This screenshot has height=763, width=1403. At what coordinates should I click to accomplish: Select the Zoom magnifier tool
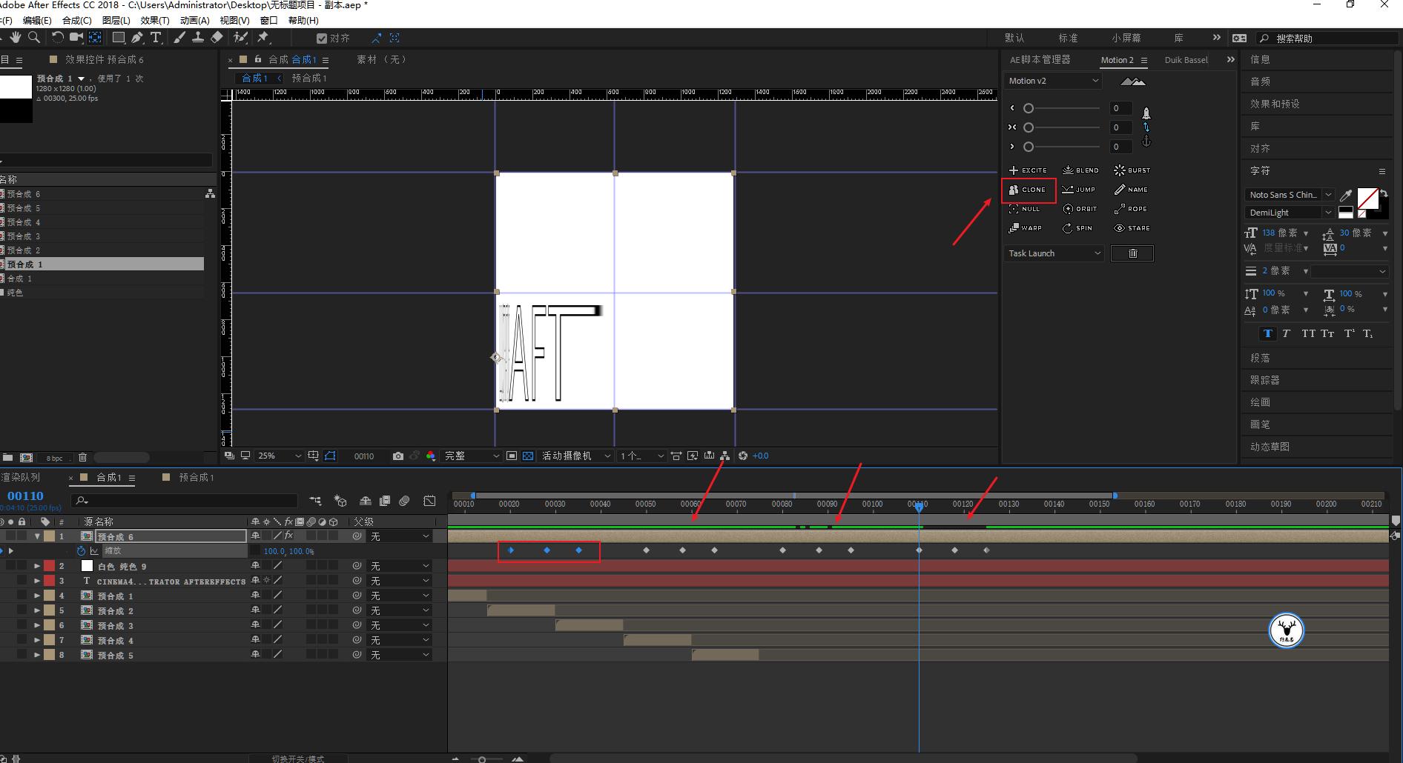34,37
